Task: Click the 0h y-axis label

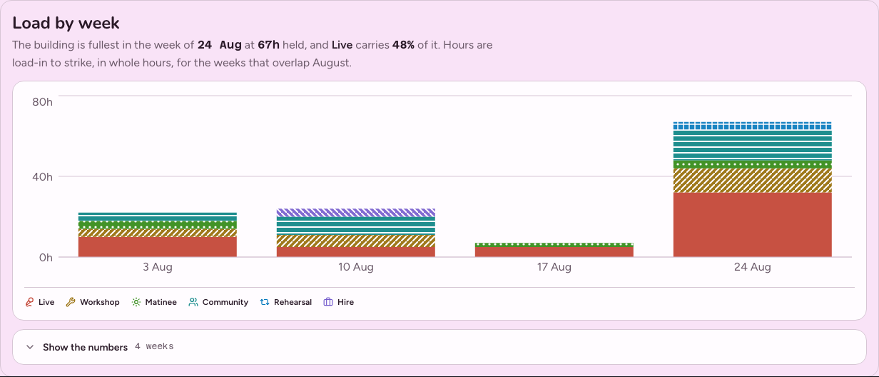Action: [46, 257]
